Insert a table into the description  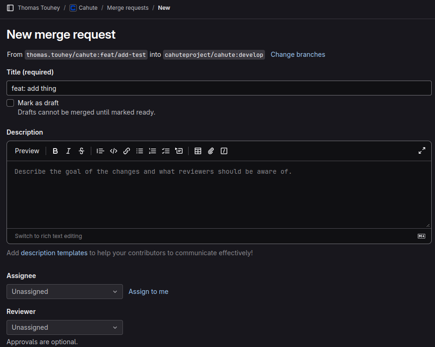(198, 151)
